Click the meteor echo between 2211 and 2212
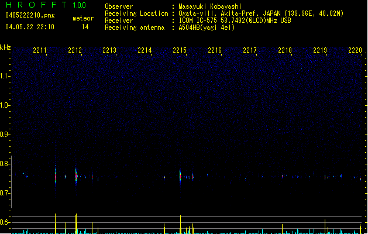 56,177
